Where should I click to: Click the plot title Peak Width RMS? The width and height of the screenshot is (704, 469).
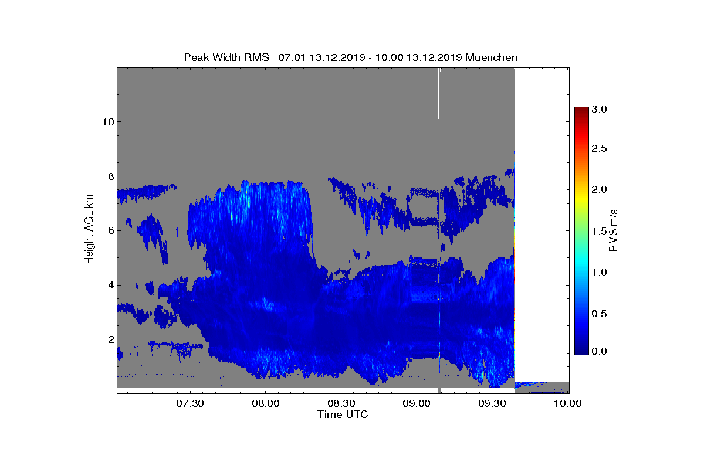click(226, 57)
